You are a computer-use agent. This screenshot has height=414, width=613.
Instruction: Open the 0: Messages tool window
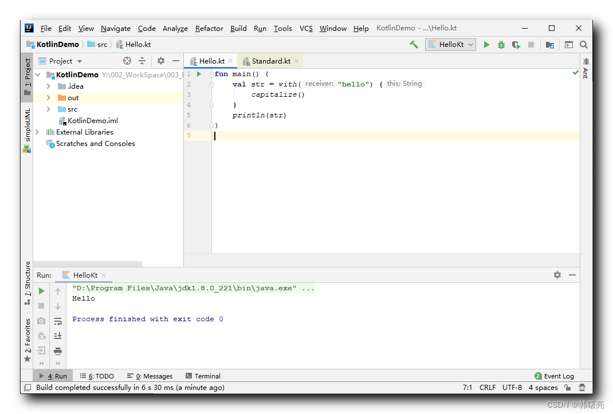[x=150, y=376]
